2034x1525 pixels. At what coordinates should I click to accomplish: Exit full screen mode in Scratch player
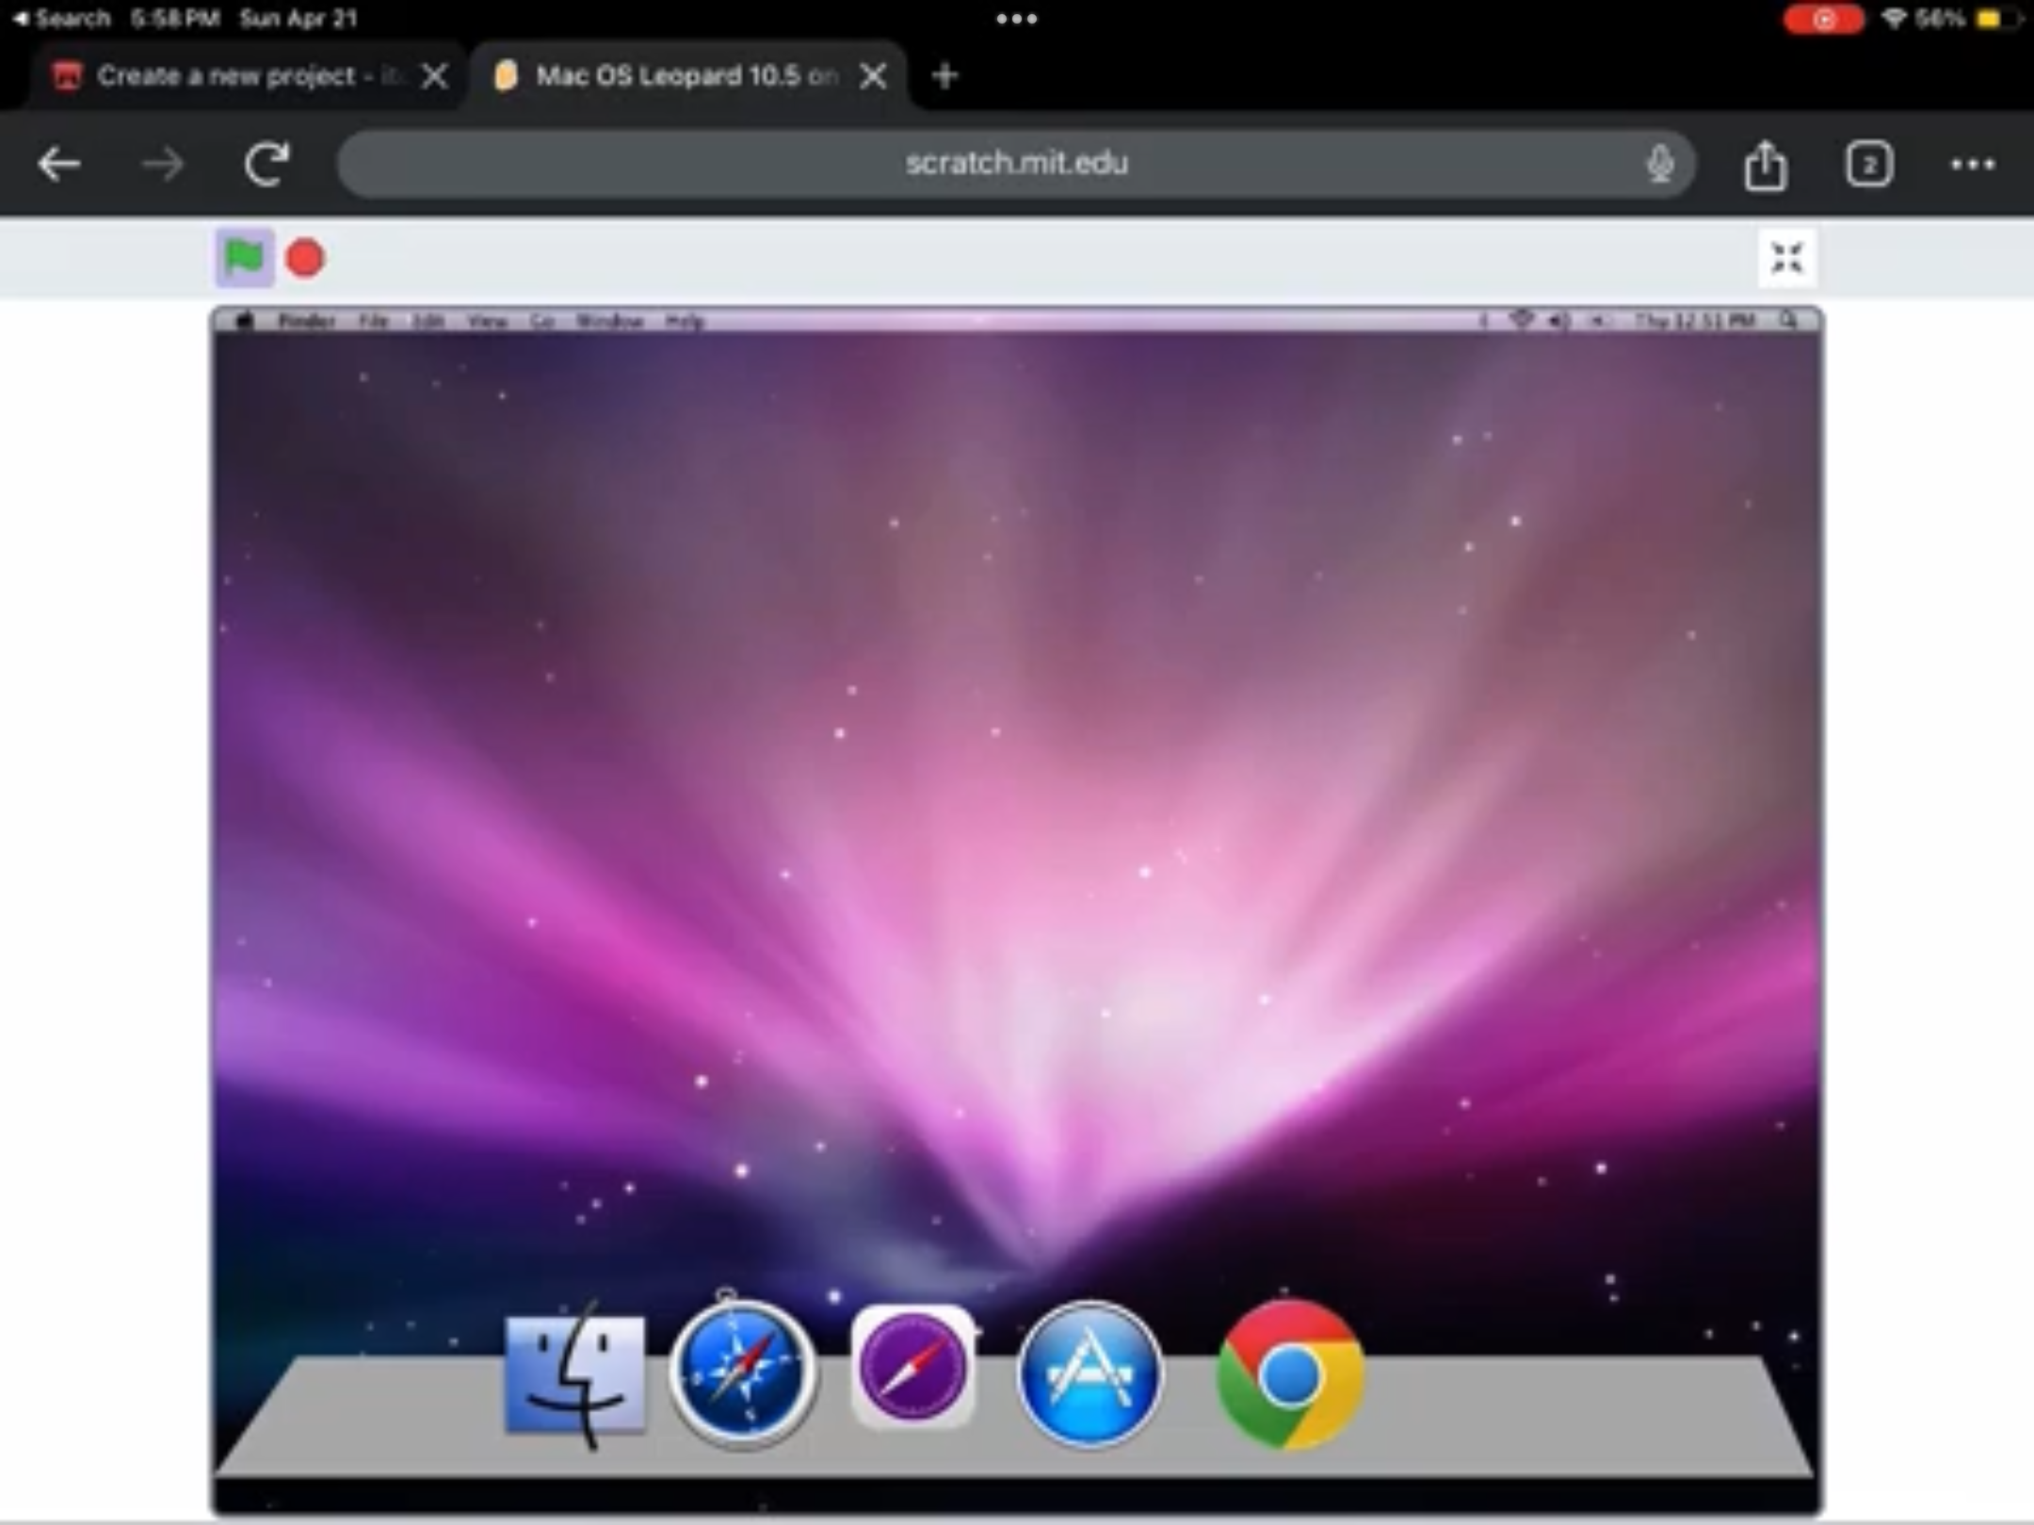(x=1786, y=257)
